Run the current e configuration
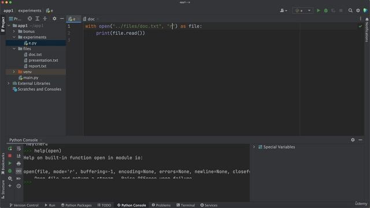 point(319,10)
